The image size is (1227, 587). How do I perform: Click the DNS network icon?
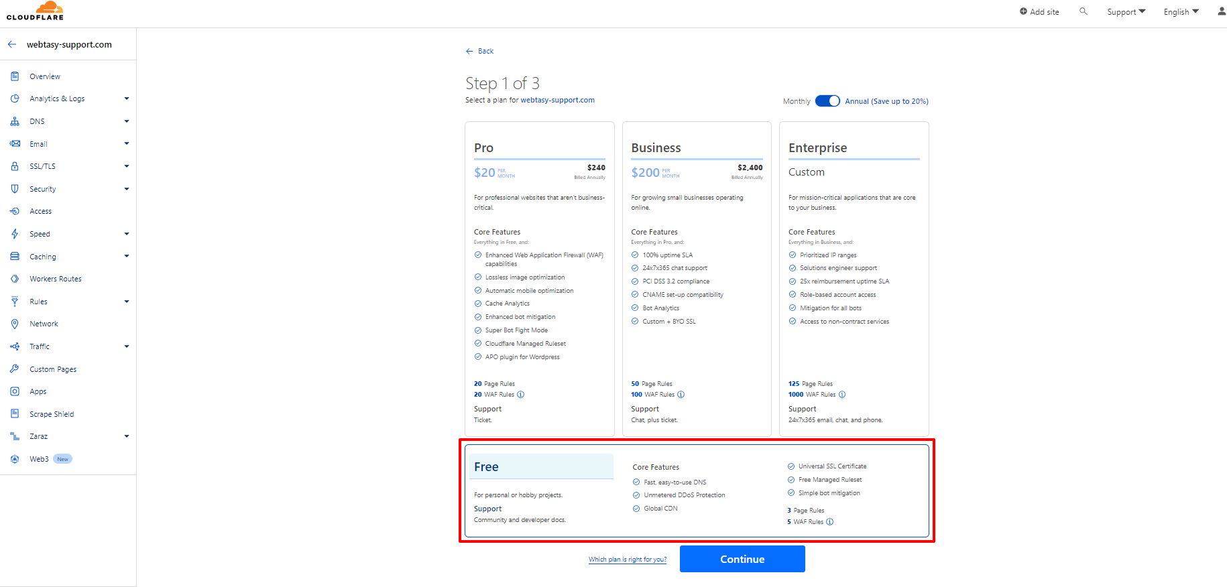click(15, 121)
